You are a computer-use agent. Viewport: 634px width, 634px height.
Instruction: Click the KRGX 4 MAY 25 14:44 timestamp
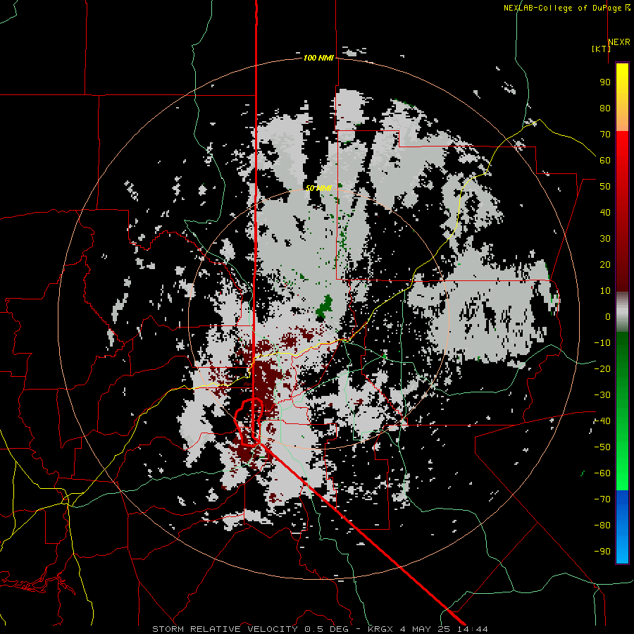(428, 629)
